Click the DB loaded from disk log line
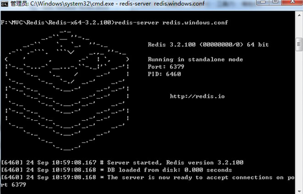The image size is (303, 194). coord(116,170)
